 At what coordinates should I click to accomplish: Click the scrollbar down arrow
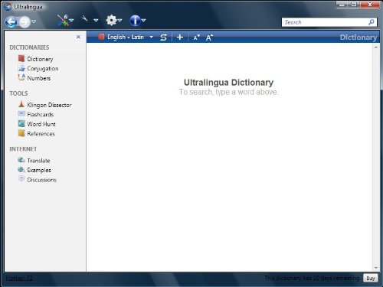pyautogui.click(x=376, y=268)
